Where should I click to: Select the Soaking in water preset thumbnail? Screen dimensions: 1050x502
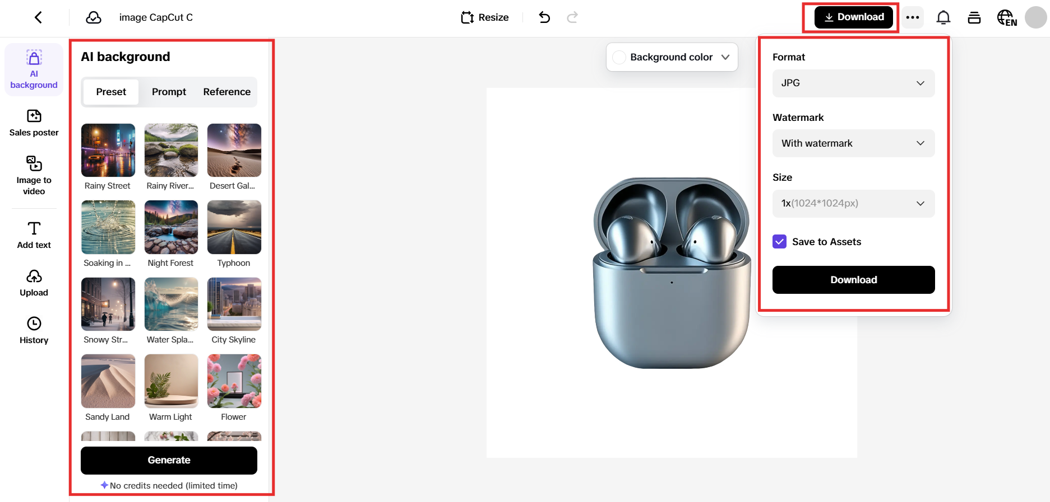coord(108,227)
